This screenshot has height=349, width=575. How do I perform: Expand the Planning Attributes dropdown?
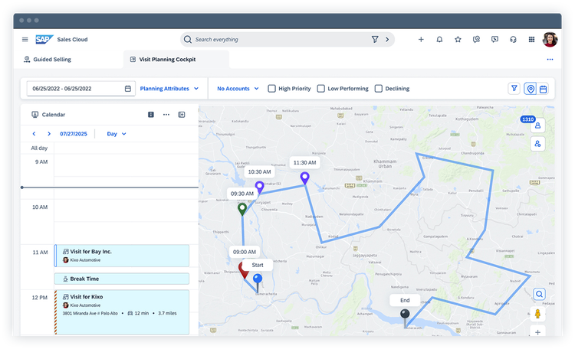169,89
